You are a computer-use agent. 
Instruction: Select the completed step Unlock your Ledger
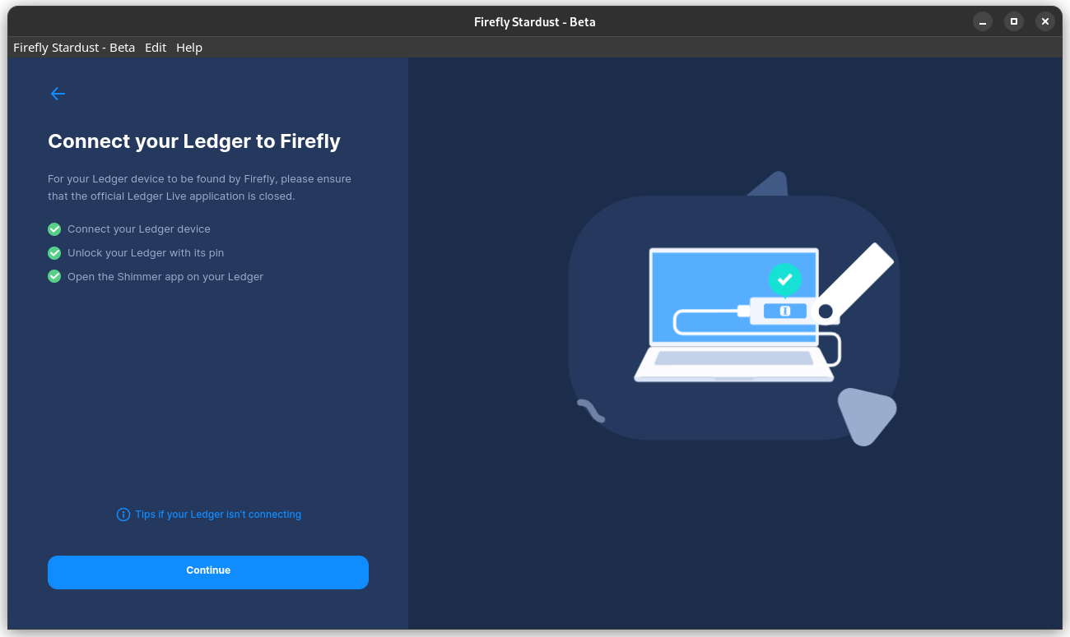tap(145, 252)
